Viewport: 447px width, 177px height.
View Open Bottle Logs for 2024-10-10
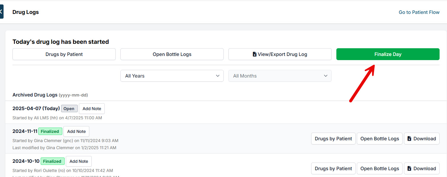(x=379, y=169)
